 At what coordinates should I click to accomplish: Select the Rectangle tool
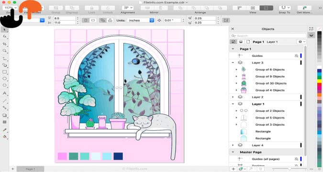click(x=4, y=72)
